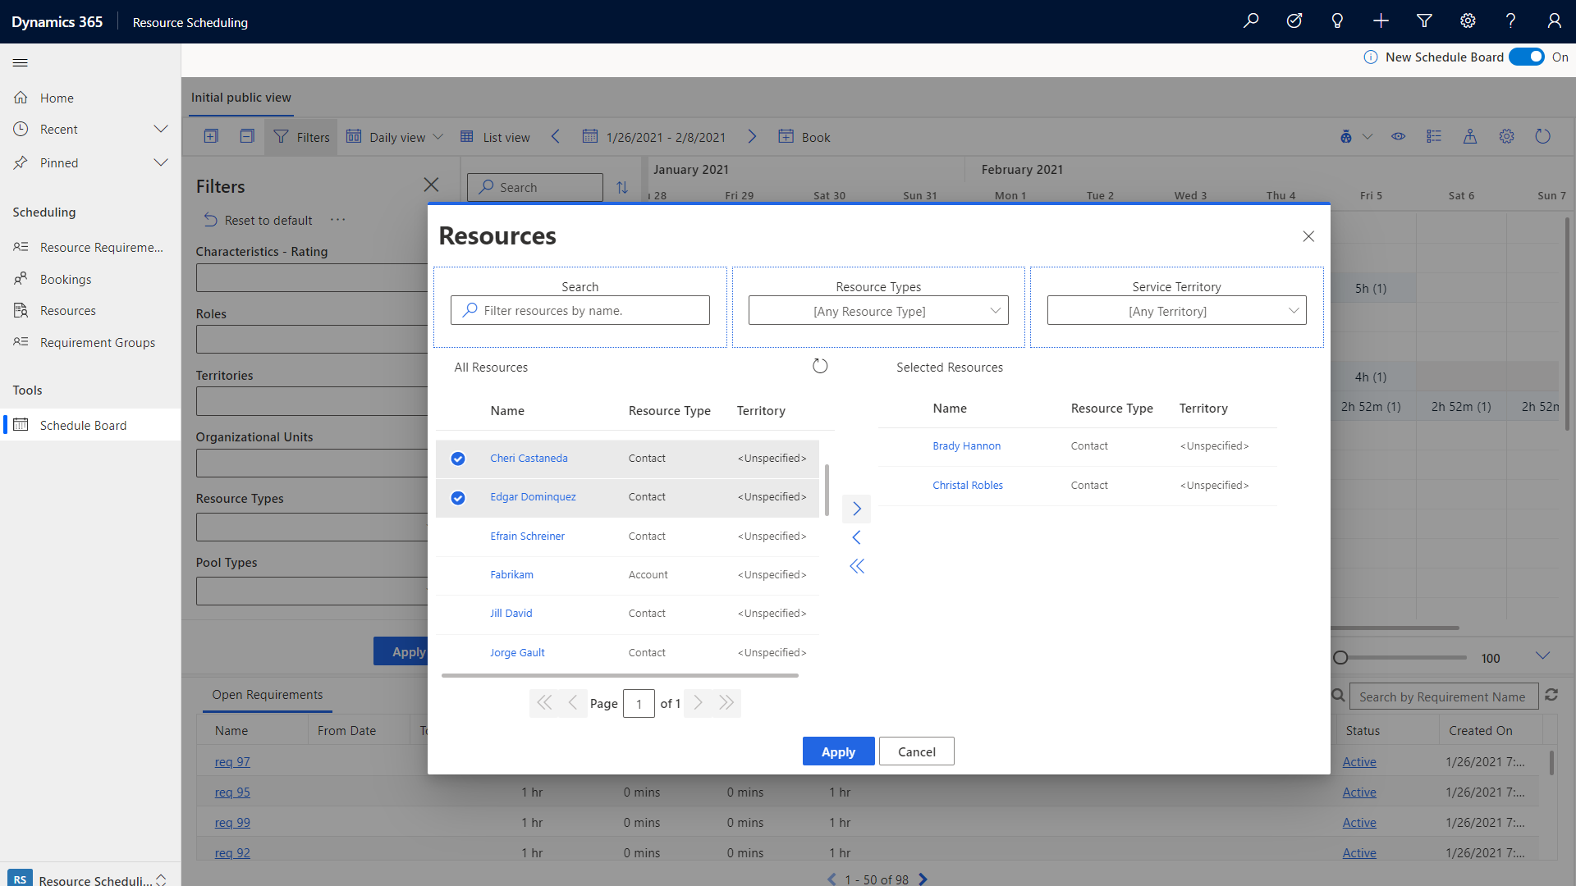Click Cancel to dismiss Resources dialog

pos(916,751)
